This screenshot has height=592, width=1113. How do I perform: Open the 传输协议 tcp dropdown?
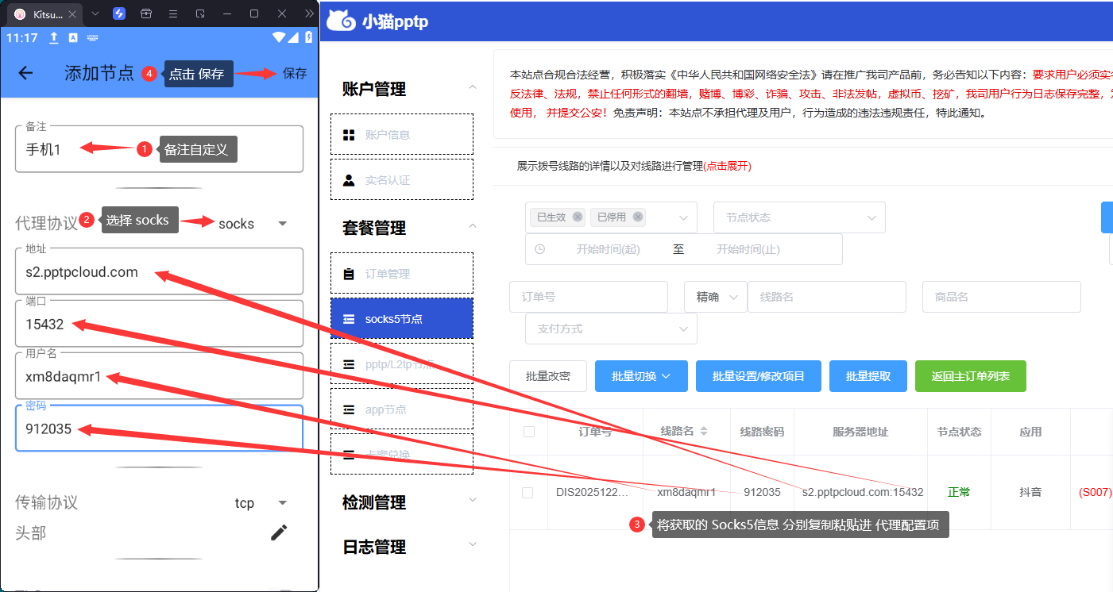282,503
